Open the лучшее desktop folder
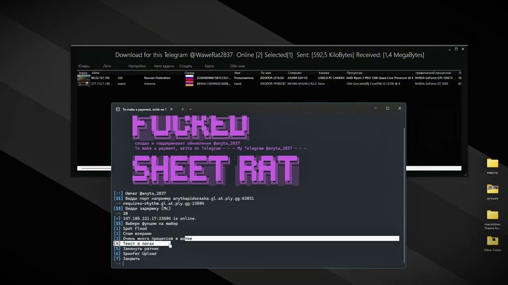Image resolution: width=508 pixels, height=285 pixels. pyautogui.click(x=493, y=192)
